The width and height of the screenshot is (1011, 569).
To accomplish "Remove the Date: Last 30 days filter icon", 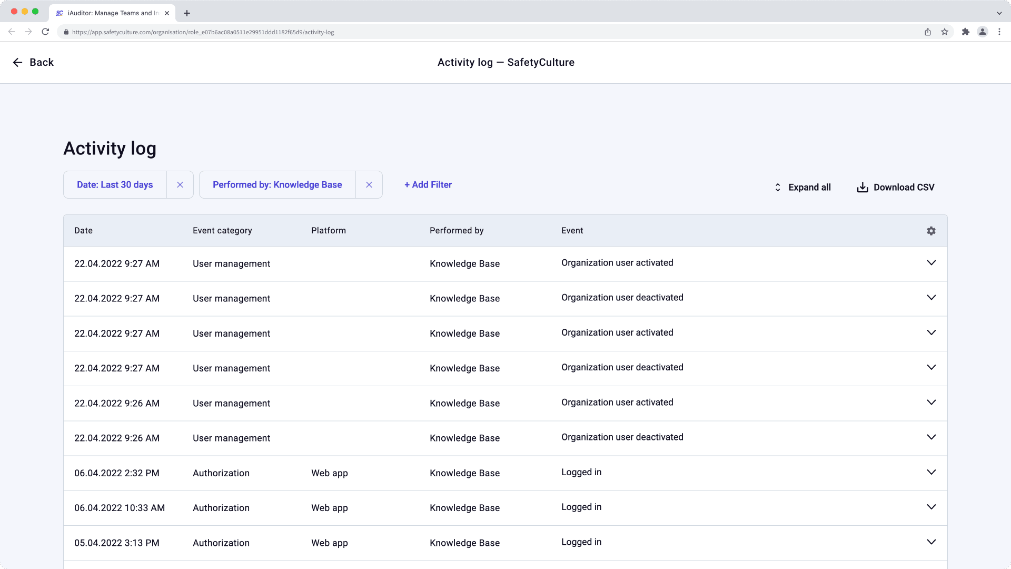I will tap(180, 185).
